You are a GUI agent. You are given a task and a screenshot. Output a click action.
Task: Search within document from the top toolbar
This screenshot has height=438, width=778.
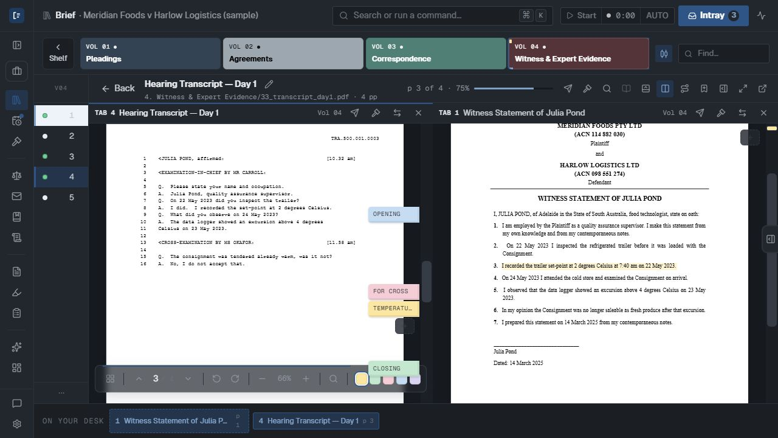click(x=607, y=88)
